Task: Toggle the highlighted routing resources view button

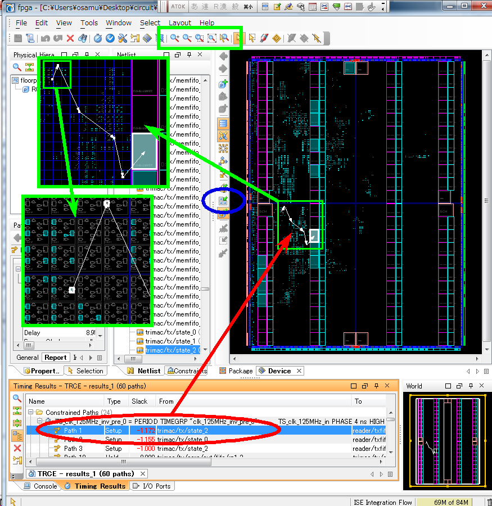Action: [x=223, y=136]
